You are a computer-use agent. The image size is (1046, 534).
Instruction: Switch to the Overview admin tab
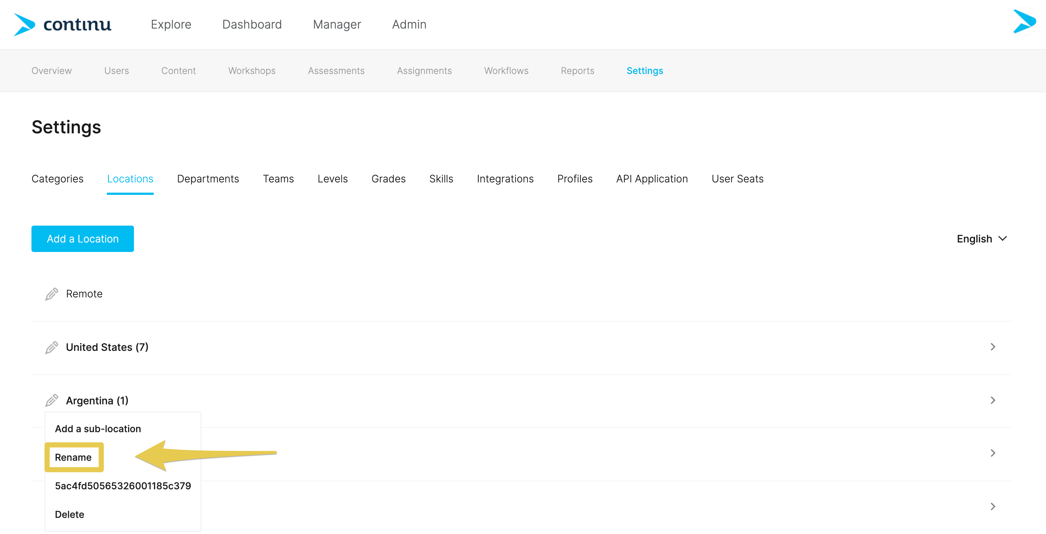pyautogui.click(x=52, y=71)
